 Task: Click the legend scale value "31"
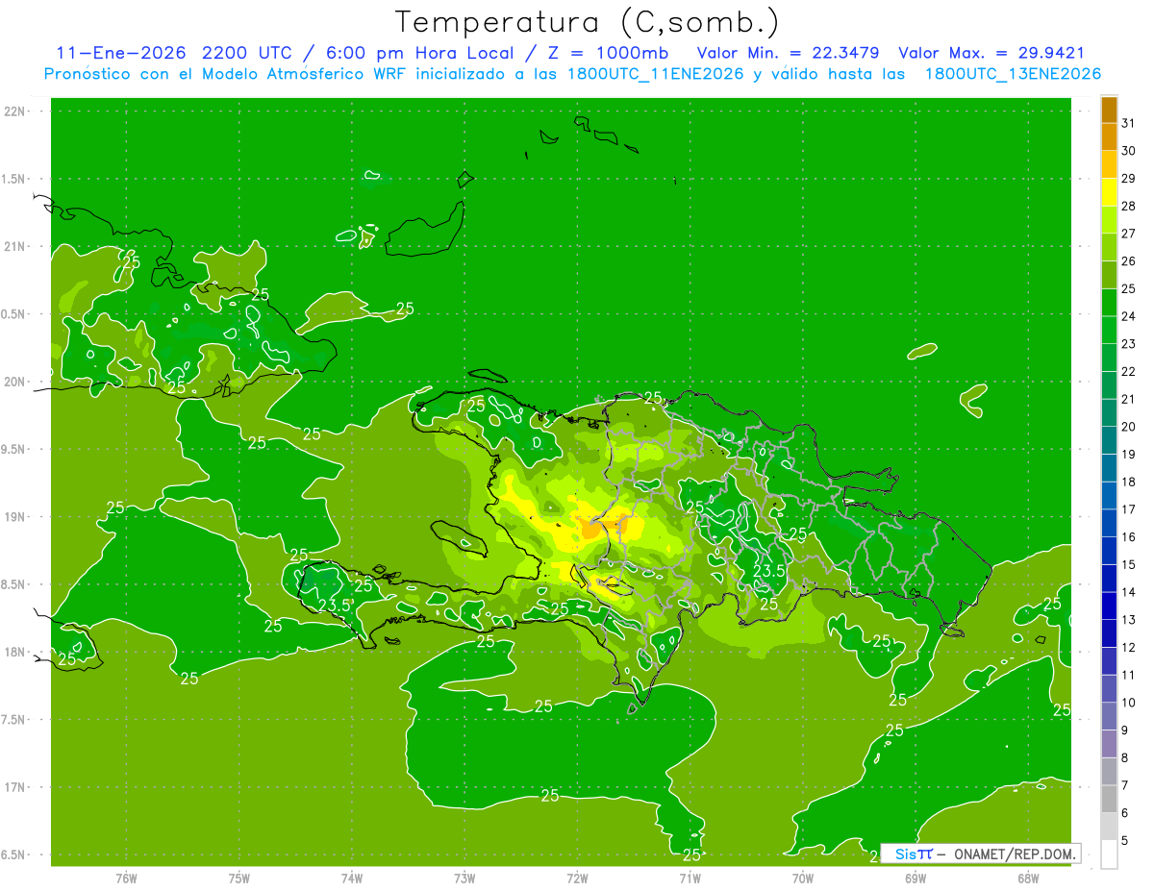1129,122
